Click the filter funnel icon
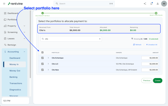The height and width of the screenshot is (106, 168). coord(132,39)
